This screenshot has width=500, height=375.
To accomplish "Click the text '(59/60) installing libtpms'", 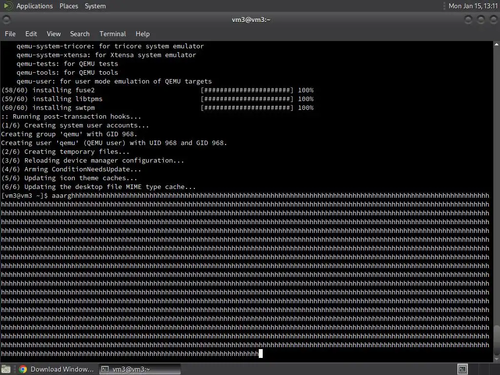I will pyautogui.click(x=52, y=99).
